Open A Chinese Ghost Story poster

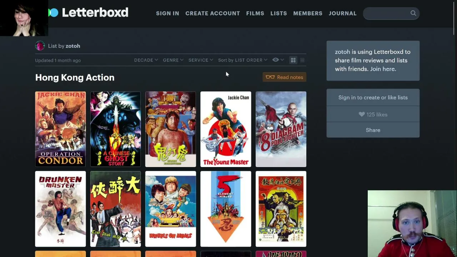click(x=115, y=129)
